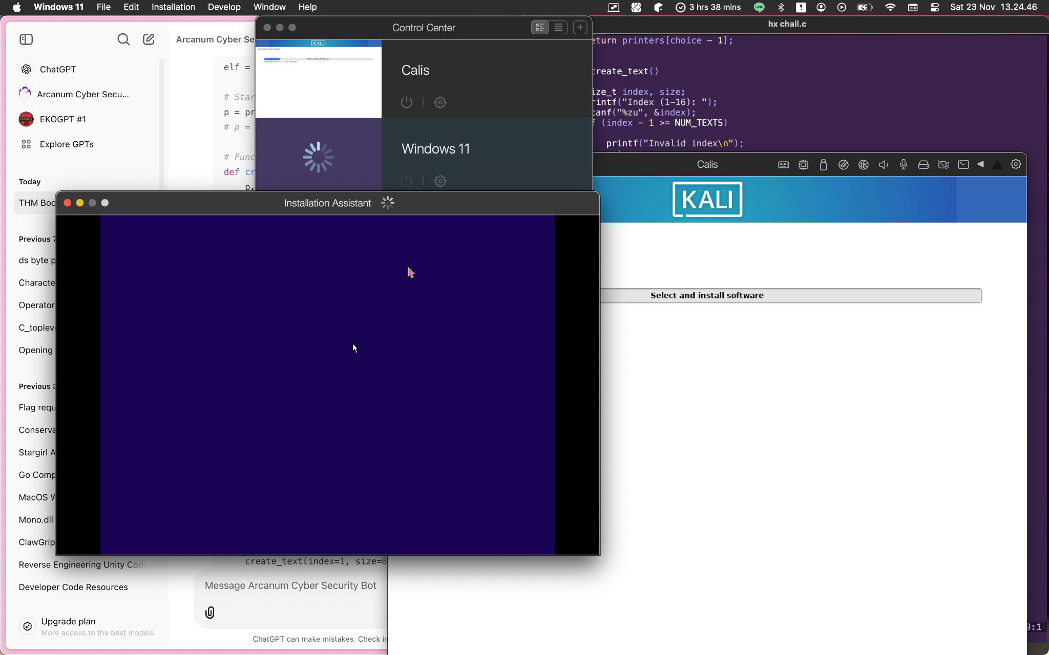
Task: Toggle the speaker sound icon for Calis
Action: (884, 165)
